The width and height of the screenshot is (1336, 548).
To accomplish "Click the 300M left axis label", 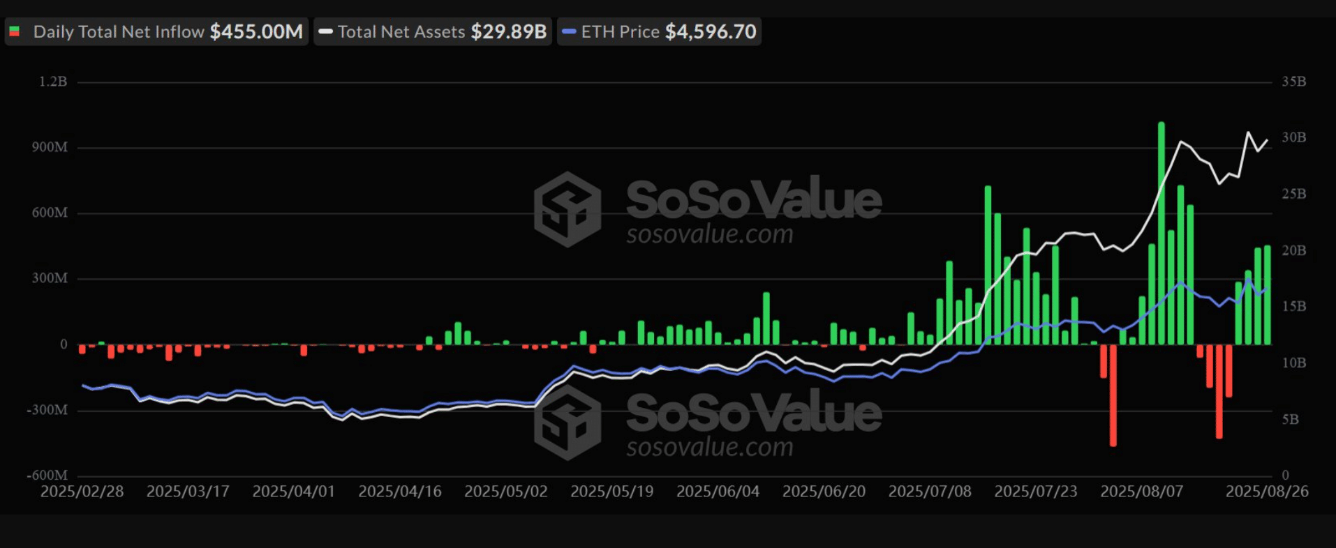I will (x=50, y=279).
